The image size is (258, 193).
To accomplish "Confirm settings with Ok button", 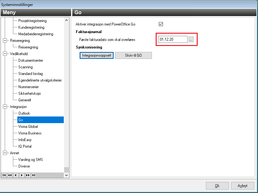I will (x=217, y=186).
